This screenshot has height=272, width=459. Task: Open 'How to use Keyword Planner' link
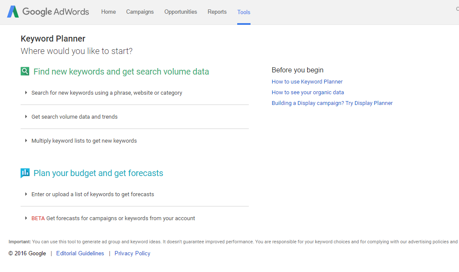point(307,81)
